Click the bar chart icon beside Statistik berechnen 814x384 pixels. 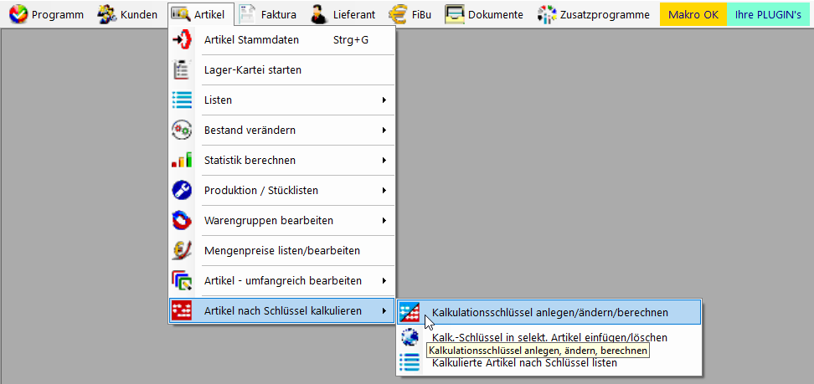click(182, 160)
